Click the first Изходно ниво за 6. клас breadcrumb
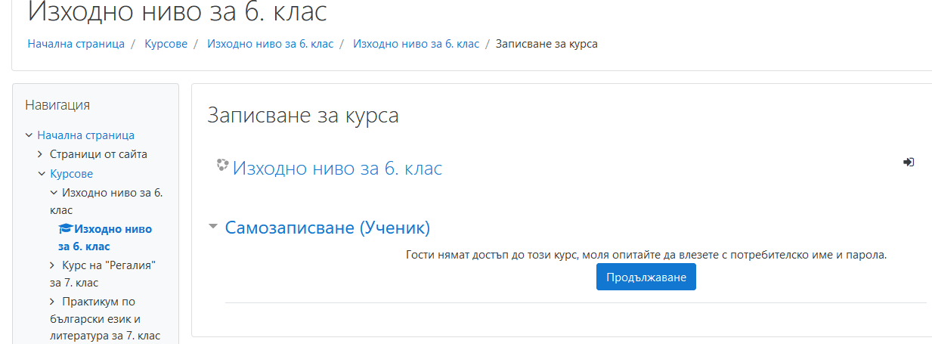 coord(270,44)
